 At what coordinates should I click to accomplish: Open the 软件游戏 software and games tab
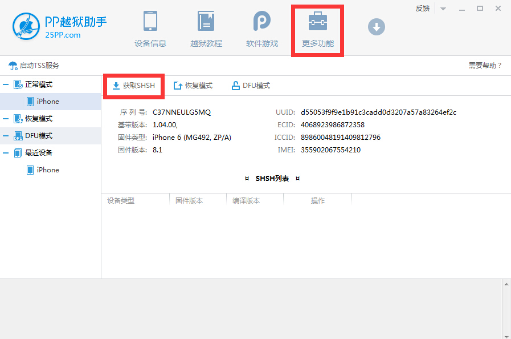pos(262,30)
